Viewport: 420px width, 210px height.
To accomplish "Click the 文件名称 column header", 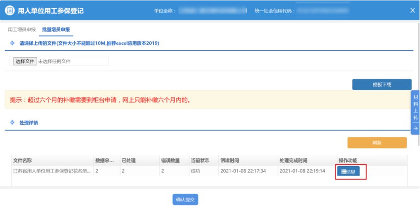I will pyautogui.click(x=23, y=161).
